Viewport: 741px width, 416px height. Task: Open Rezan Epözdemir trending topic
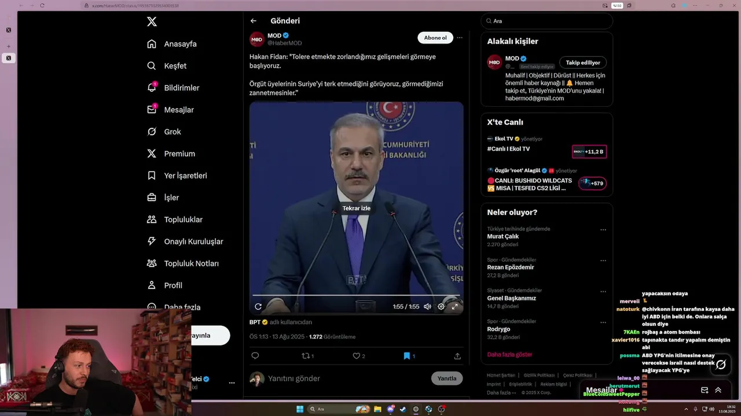[x=511, y=268]
